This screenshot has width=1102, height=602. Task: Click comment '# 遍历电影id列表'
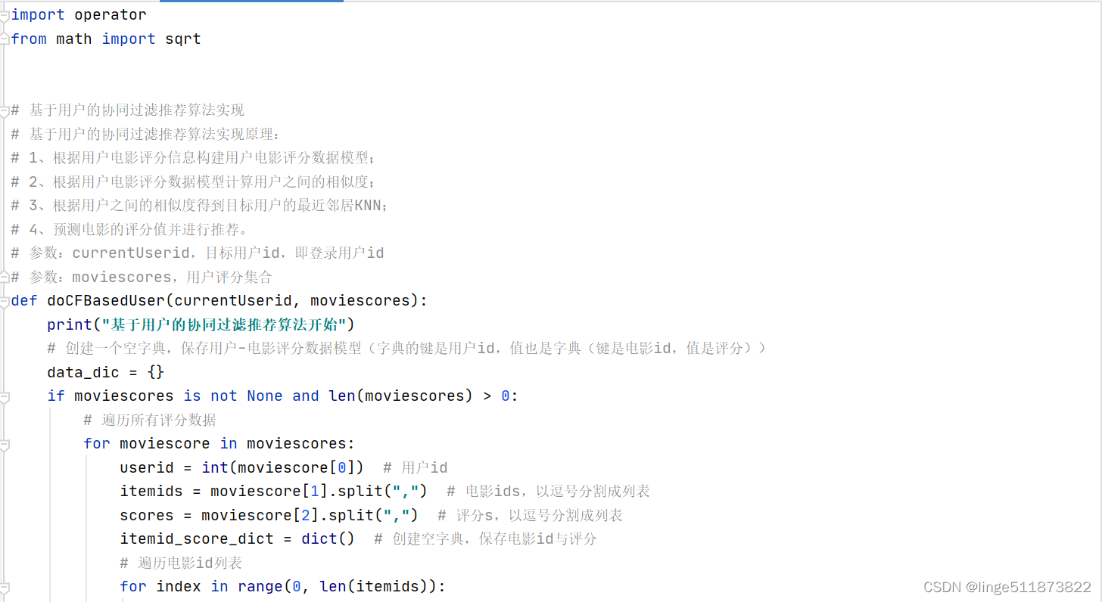pos(181,563)
